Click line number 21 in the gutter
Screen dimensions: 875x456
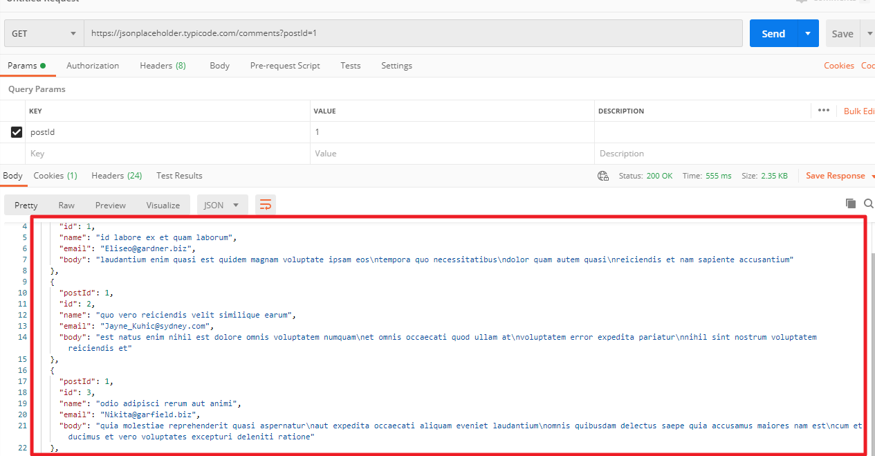(x=22, y=426)
